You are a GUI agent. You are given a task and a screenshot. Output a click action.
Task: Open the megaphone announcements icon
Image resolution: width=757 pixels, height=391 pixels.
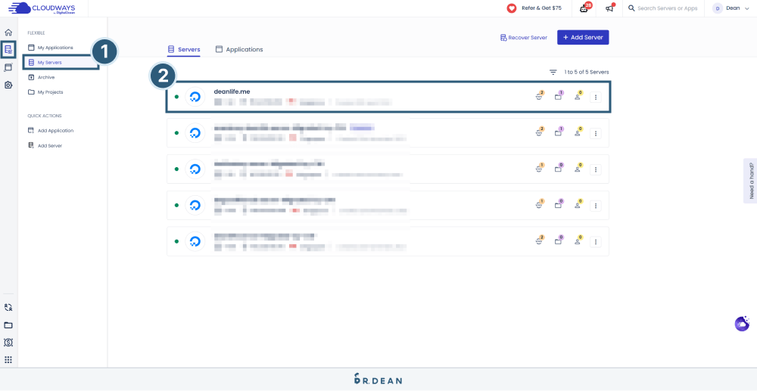coord(609,8)
